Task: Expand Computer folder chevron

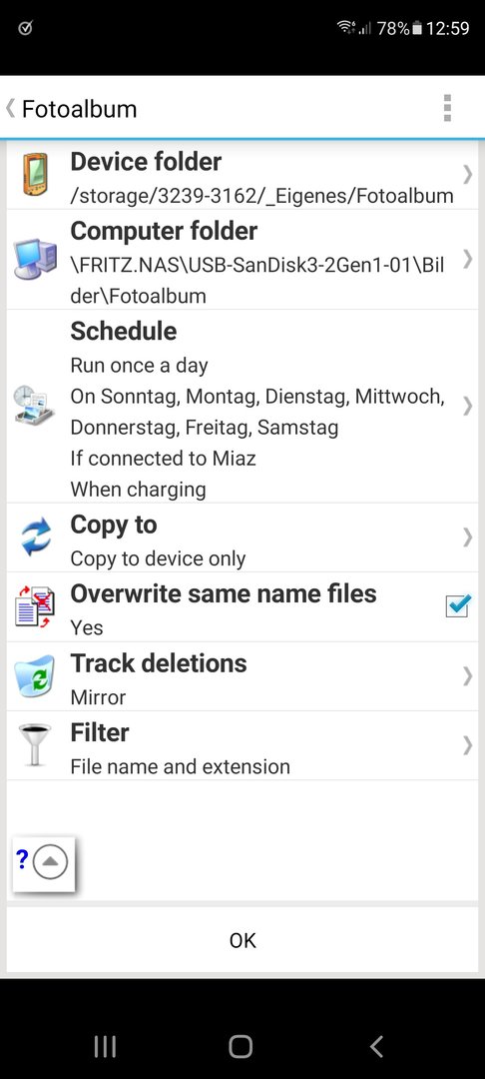Action: (x=467, y=259)
